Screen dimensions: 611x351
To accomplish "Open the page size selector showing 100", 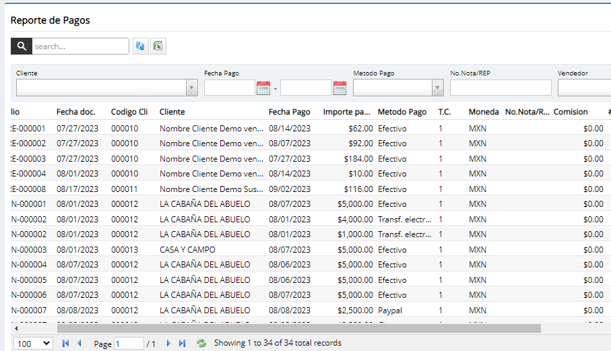I will pyautogui.click(x=33, y=343).
